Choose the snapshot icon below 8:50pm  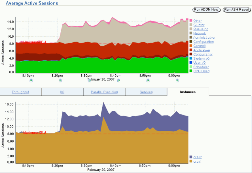coord(148,80)
